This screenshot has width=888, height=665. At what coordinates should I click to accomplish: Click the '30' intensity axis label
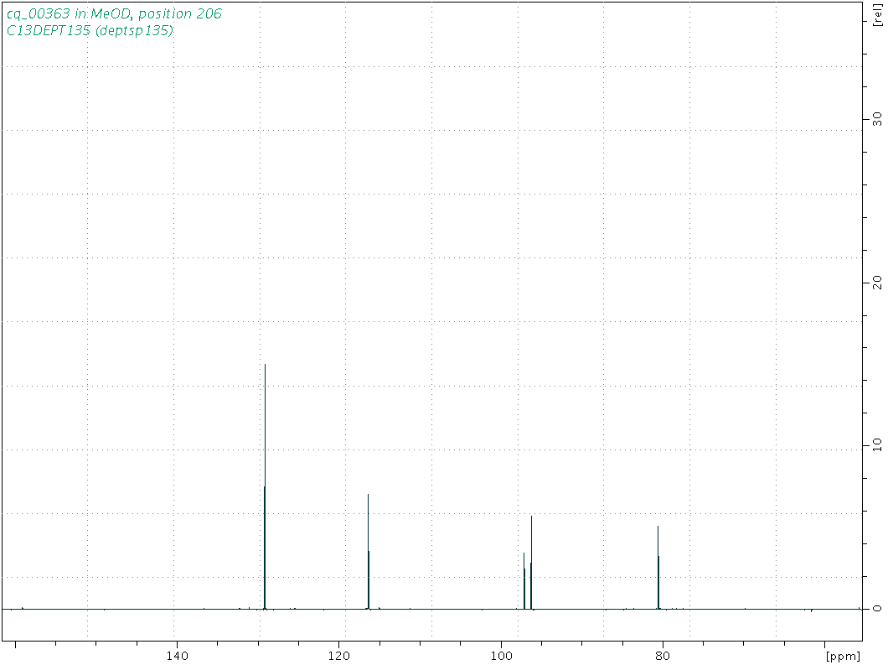[877, 118]
